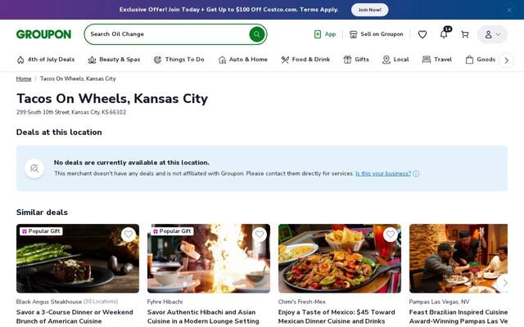
Task: Expand the user account dropdown
Action: [492, 34]
